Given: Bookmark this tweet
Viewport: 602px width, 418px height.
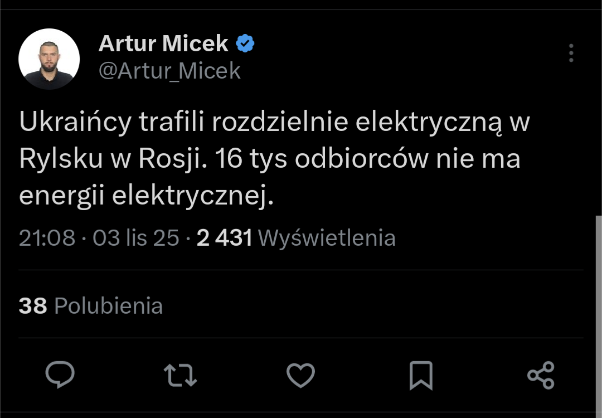Looking at the screenshot, I should click(421, 375).
